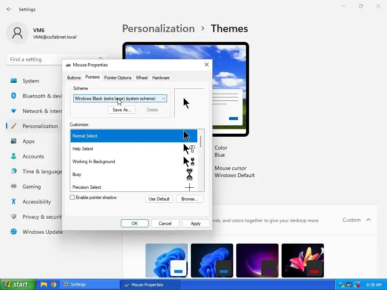Screen dimensions: 387x290
Task: Select the Help Select row text
Action: pos(83,149)
